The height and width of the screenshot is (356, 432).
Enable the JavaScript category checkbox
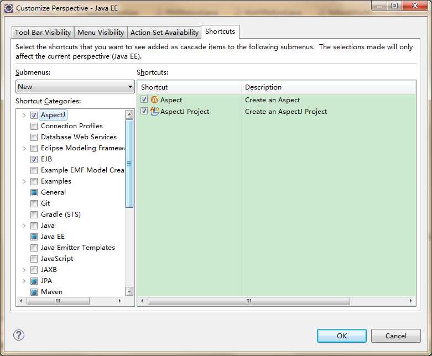34,259
